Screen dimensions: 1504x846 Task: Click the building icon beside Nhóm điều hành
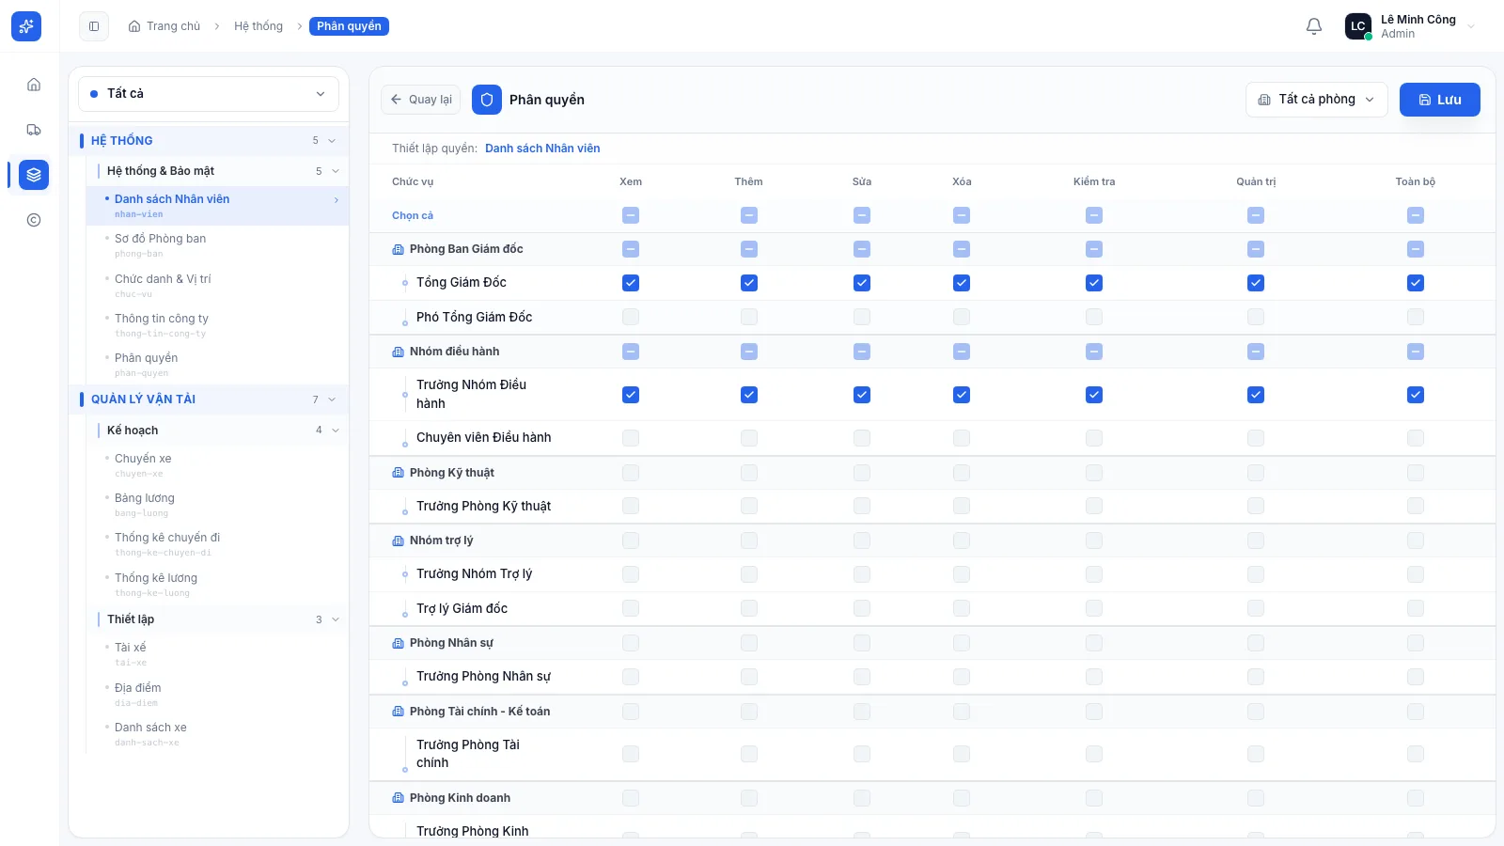(x=398, y=352)
